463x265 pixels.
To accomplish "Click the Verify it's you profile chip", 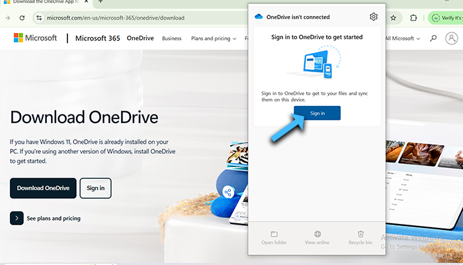I will (446, 18).
